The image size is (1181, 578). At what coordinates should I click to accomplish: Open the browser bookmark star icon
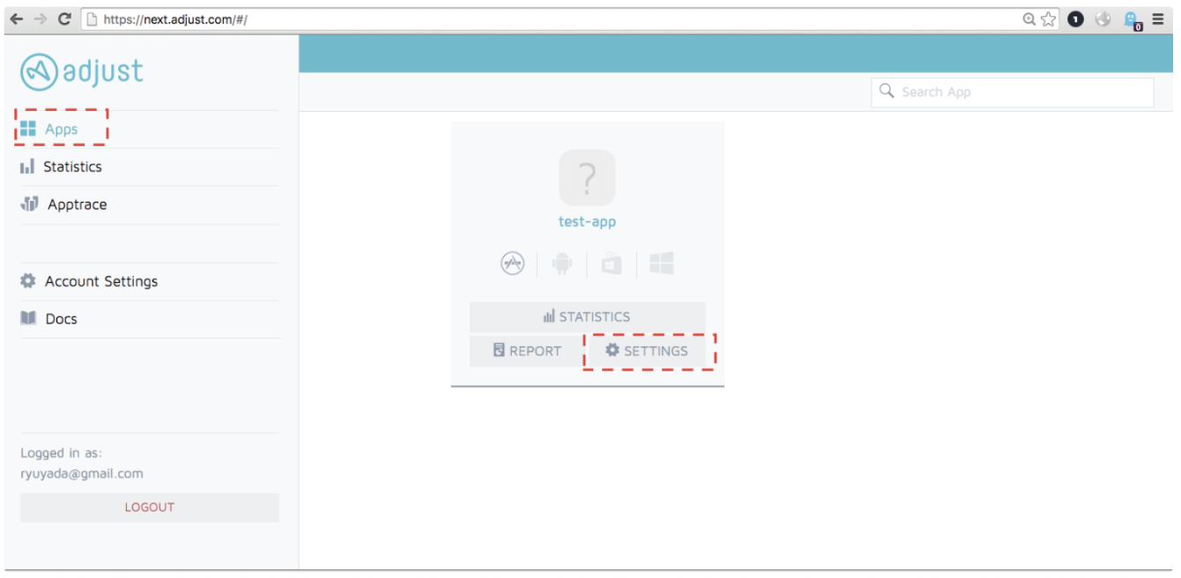click(x=1048, y=19)
